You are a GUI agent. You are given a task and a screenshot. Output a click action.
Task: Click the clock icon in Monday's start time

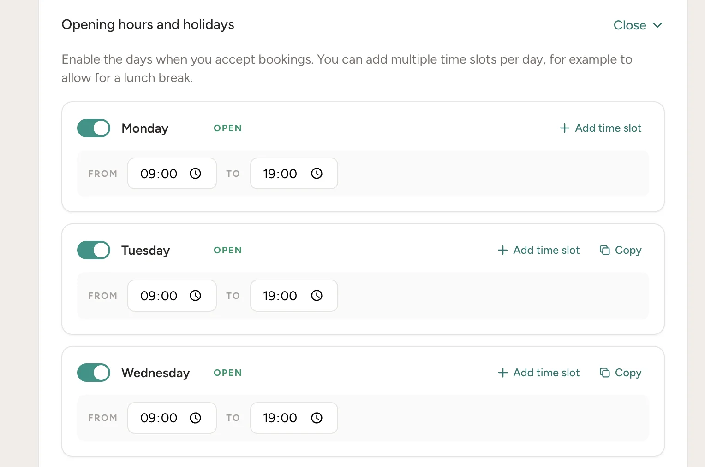click(x=196, y=174)
